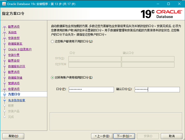
Task: Open the 安装类型 step link
Action: pyautogui.click(x=14, y=38)
